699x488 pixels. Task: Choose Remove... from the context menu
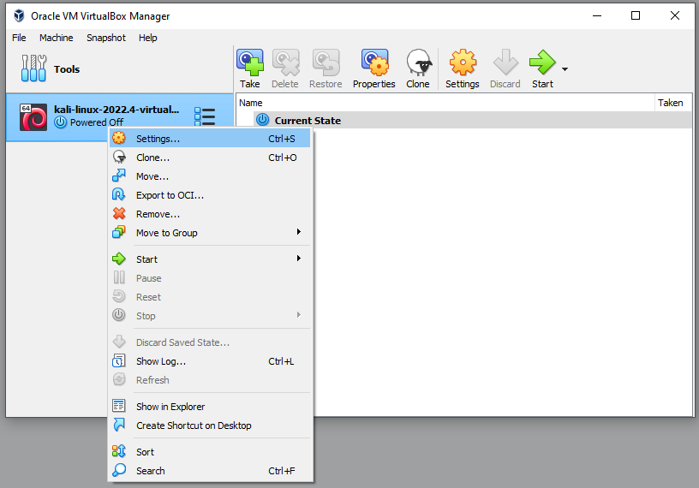click(158, 214)
